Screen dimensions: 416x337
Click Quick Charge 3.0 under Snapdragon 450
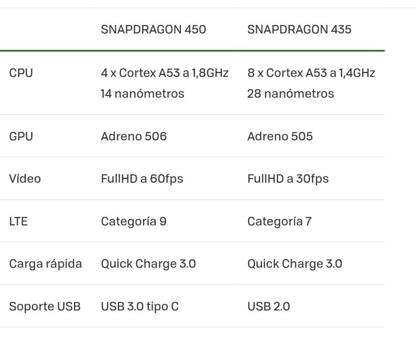pyautogui.click(x=148, y=264)
